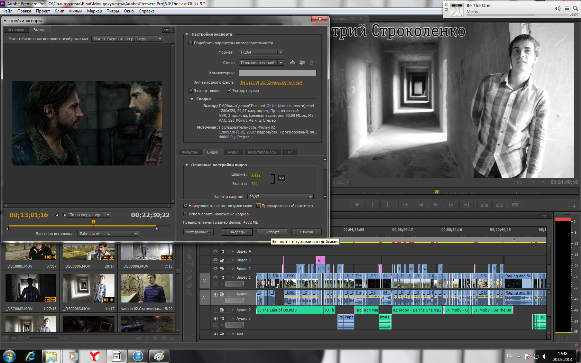Open the Фильтры tab

[190, 152]
